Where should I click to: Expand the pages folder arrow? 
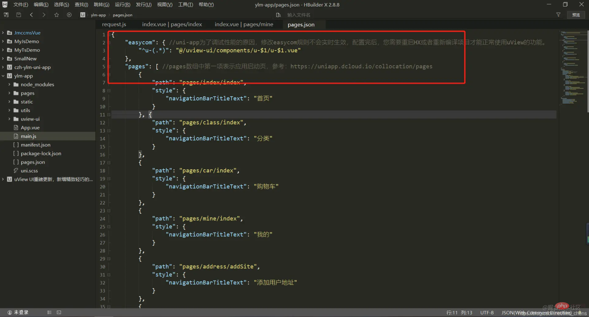[9, 93]
